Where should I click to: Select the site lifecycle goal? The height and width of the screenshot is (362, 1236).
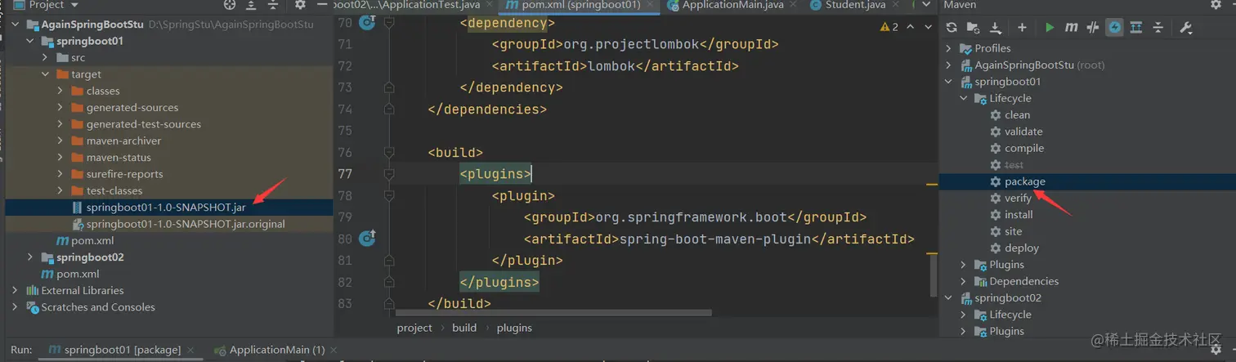pyautogui.click(x=1014, y=231)
